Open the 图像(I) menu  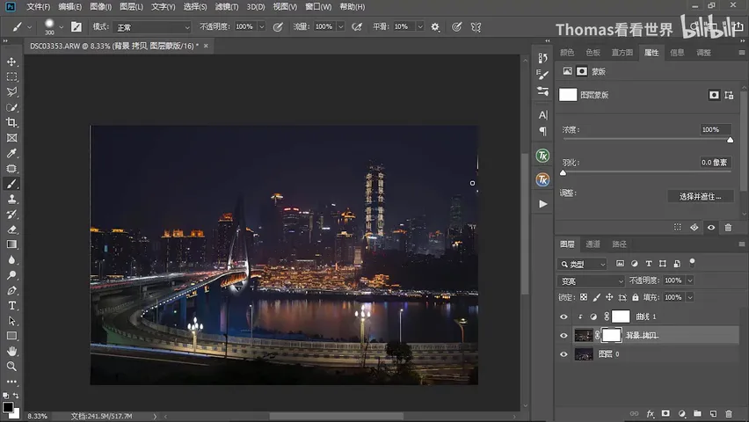click(101, 7)
